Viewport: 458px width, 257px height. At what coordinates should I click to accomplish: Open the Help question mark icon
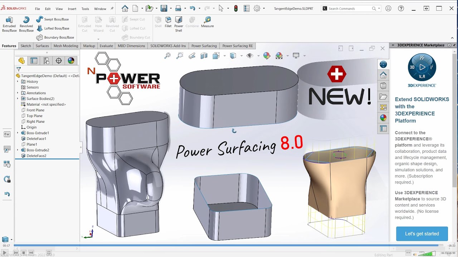[x=401, y=8]
